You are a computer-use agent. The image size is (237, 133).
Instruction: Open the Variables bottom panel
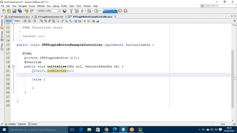(10, 124)
